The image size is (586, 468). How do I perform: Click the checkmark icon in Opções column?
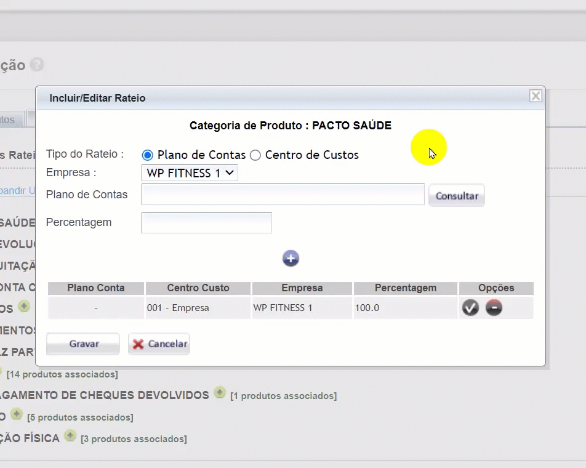(470, 308)
